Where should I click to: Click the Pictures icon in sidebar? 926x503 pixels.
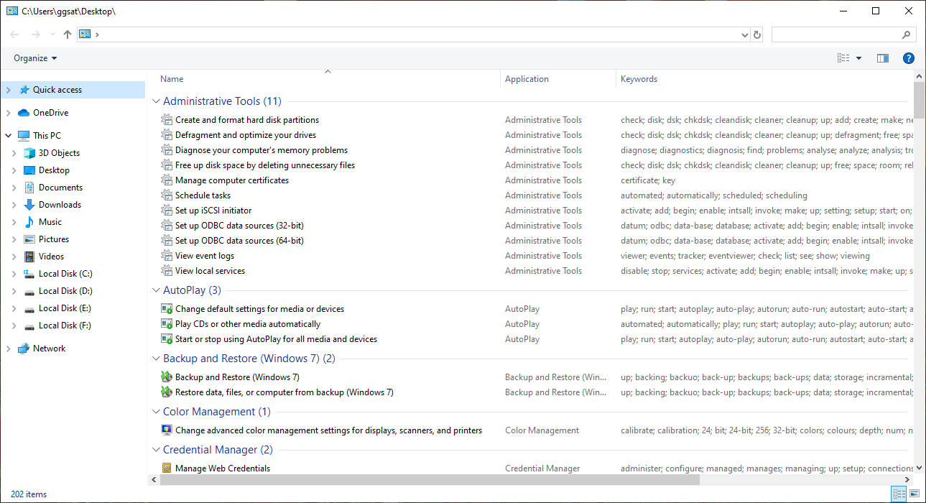(29, 239)
